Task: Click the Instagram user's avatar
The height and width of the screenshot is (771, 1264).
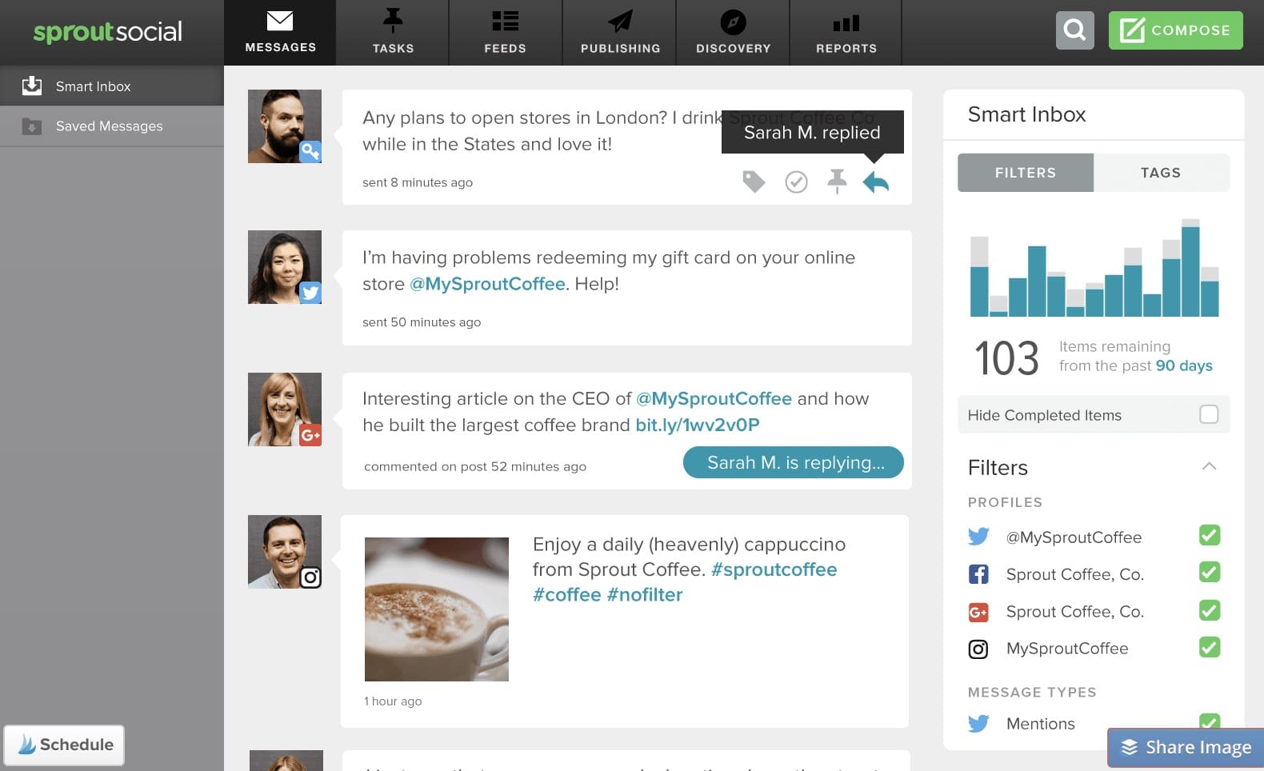Action: 285,552
